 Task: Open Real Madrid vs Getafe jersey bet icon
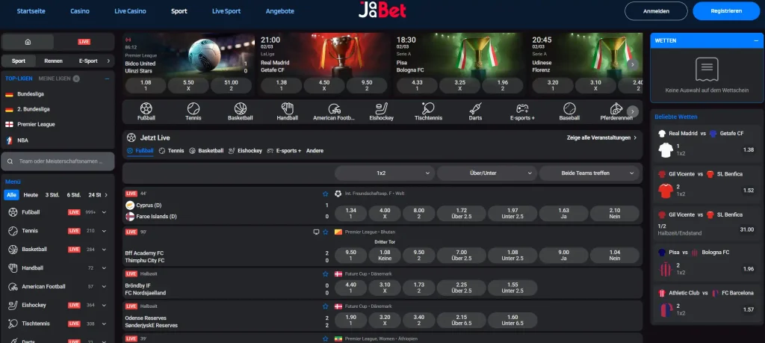(666, 149)
